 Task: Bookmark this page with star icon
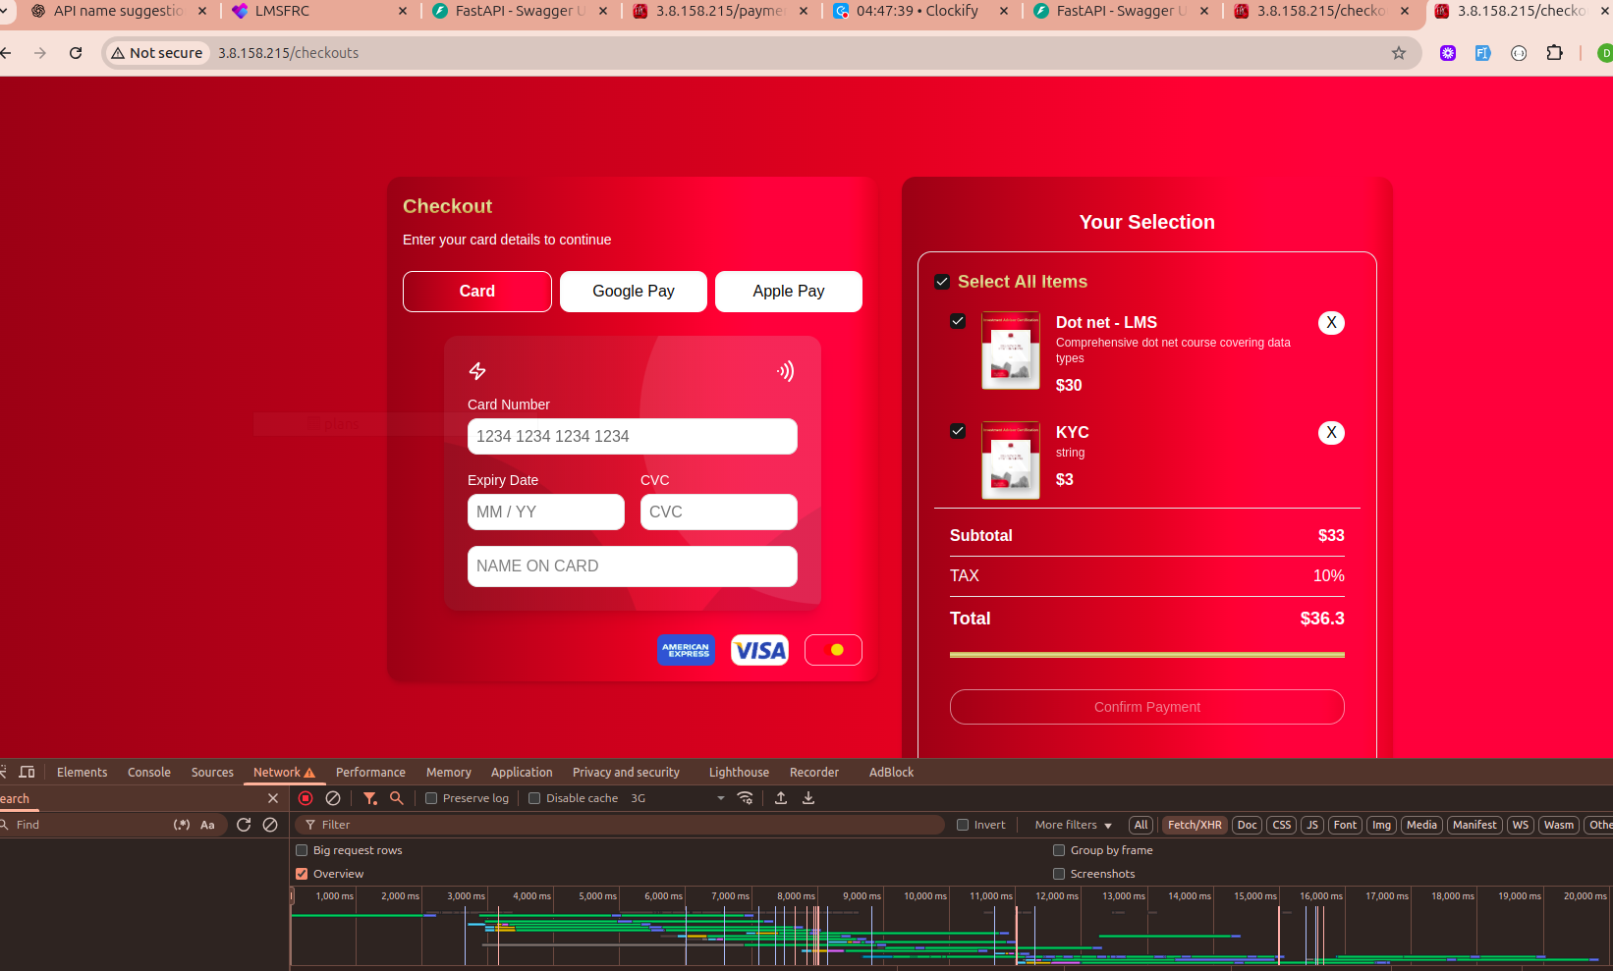coord(1399,53)
